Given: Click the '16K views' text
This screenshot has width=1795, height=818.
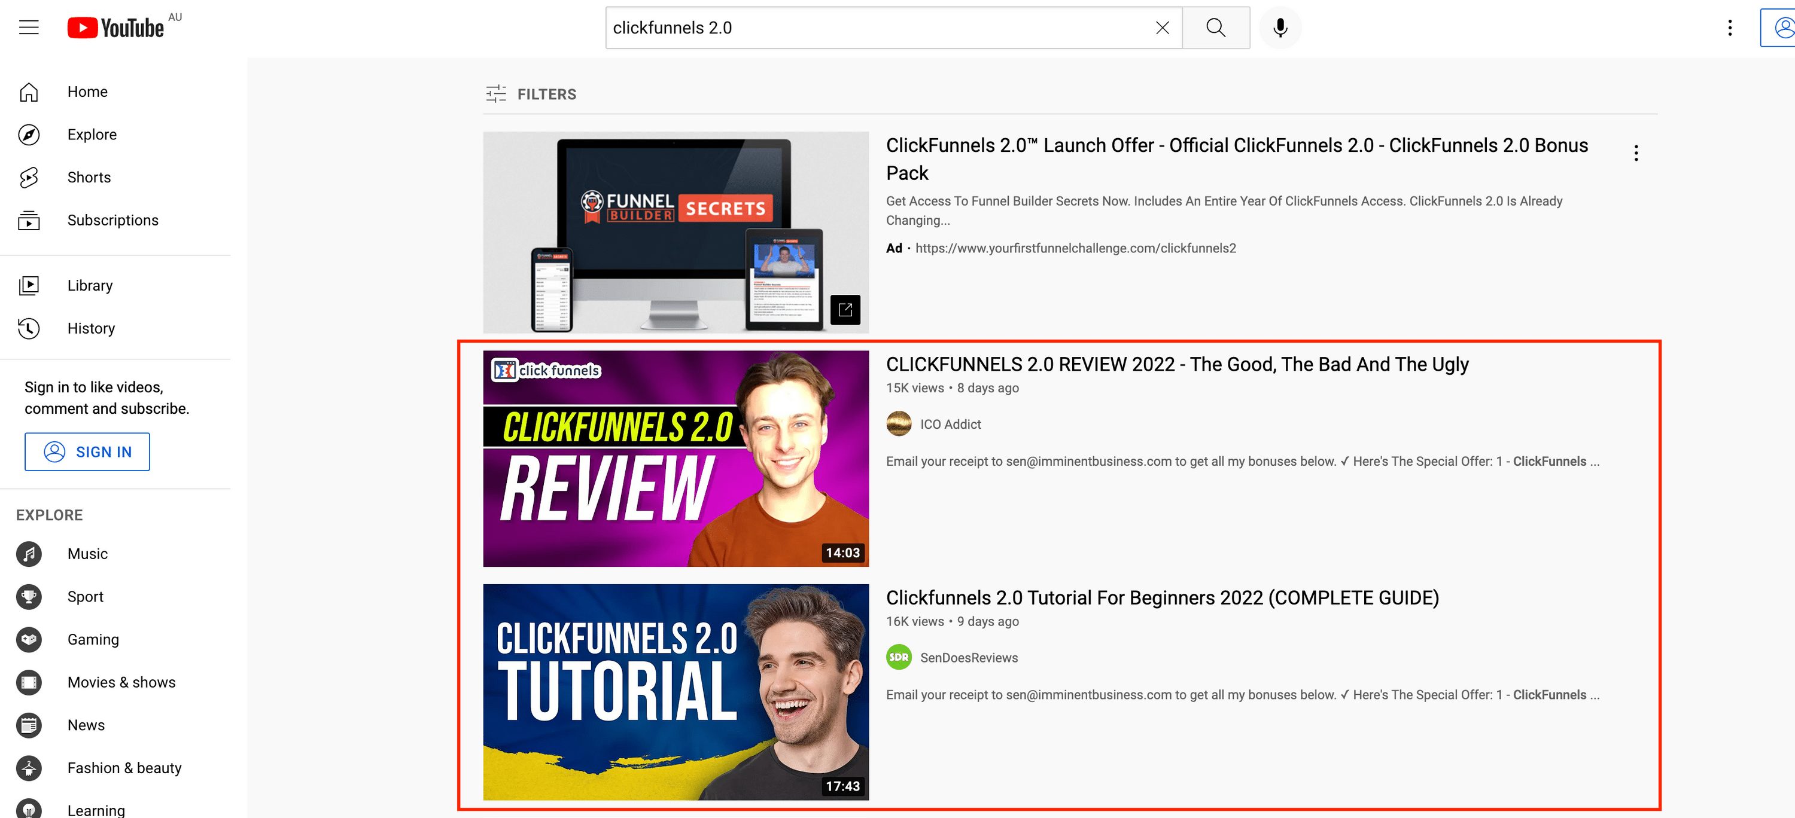Looking at the screenshot, I should (x=915, y=621).
